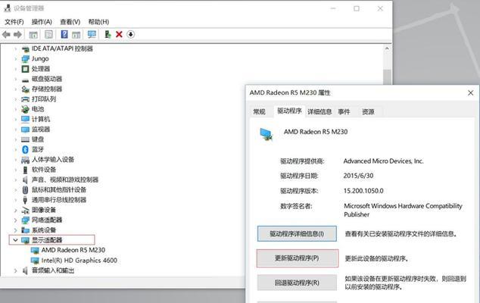Switch to the 资源 tab

pos(368,112)
